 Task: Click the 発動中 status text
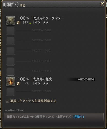tap(78, 117)
